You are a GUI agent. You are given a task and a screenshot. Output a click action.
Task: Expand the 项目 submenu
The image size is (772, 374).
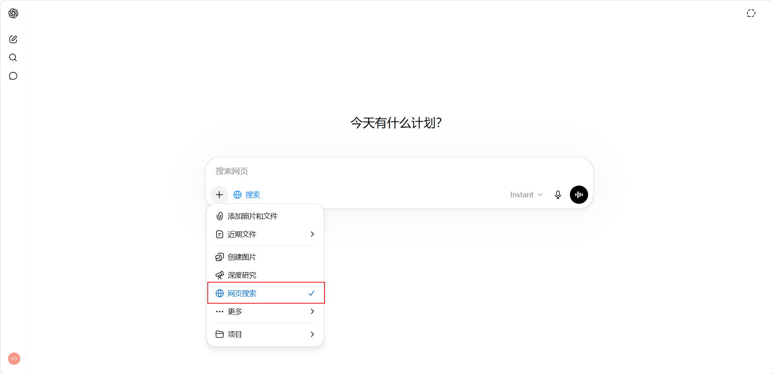coord(265,334)
